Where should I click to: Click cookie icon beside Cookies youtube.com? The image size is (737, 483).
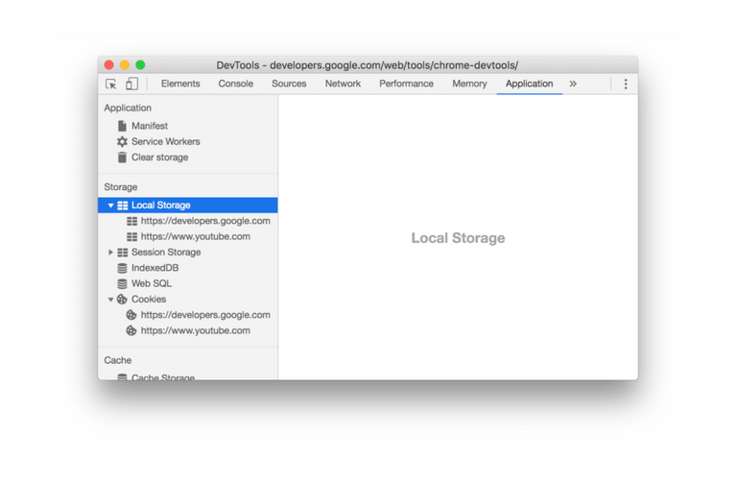coord(131,330)
